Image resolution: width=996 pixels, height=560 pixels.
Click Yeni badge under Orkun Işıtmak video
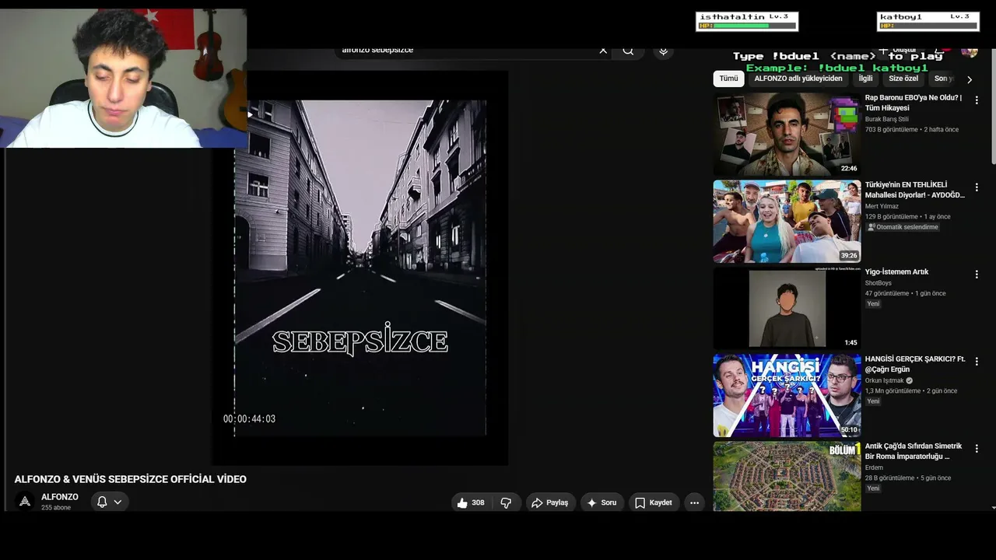point(873,401)
